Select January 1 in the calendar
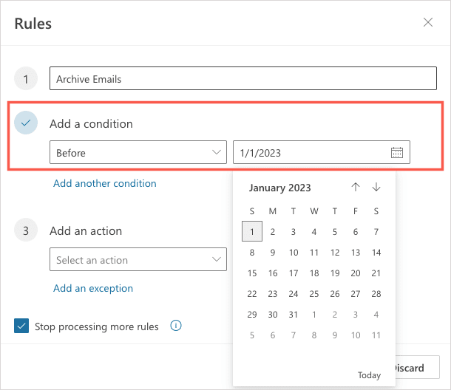 coord(252,232)
